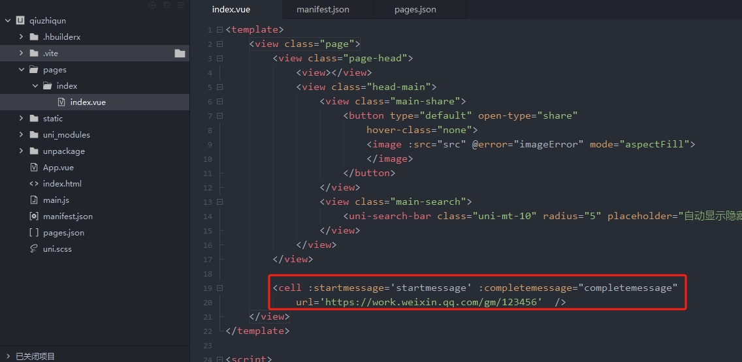Click the static folder icon
Viewport: 742px width, 362px height.
tap(33, 118)
